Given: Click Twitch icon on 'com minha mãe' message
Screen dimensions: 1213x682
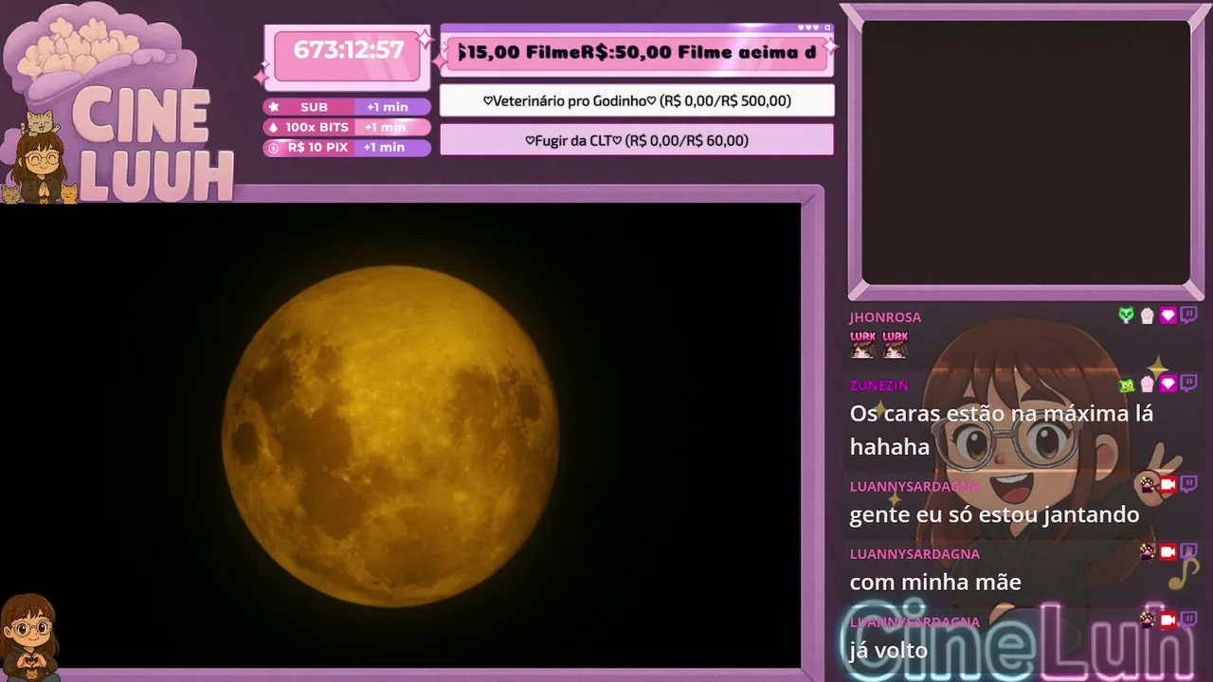Looking at the screenshot, I should tap(1188, 551).
